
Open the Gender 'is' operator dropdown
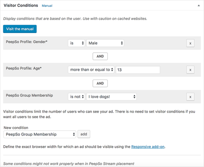coord(76,43)
